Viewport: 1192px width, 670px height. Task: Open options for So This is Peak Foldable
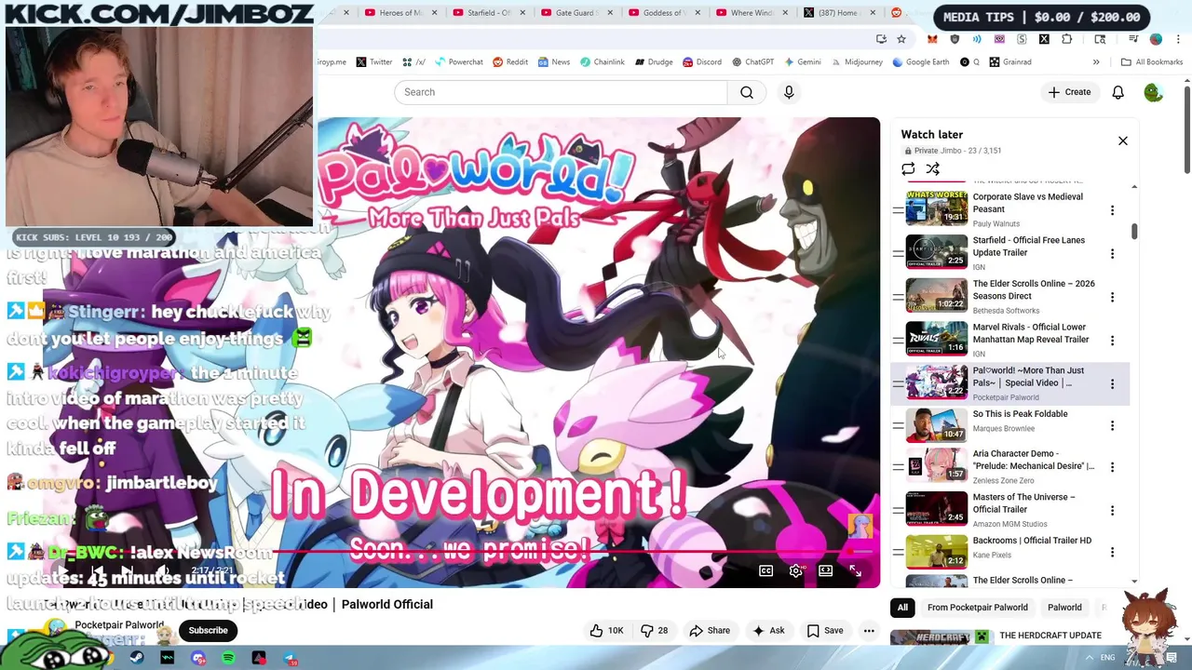point(1112,425)
